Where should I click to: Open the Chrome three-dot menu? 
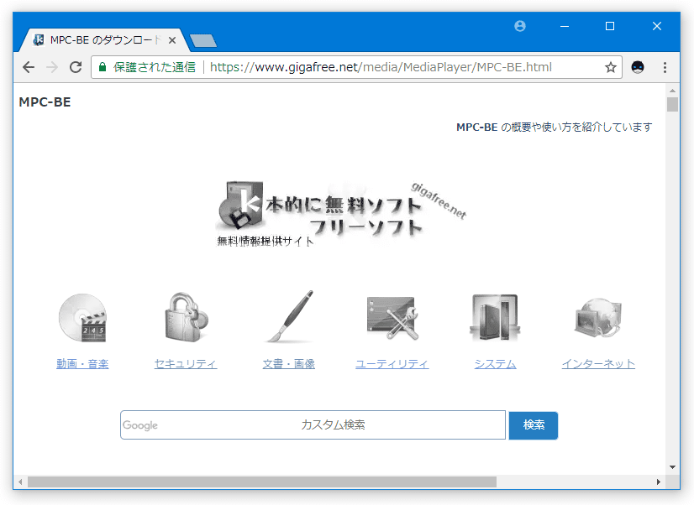coord(665,67)
